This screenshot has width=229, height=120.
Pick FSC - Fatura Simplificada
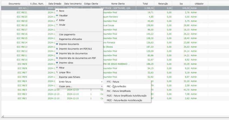click(x=118, y=91)
